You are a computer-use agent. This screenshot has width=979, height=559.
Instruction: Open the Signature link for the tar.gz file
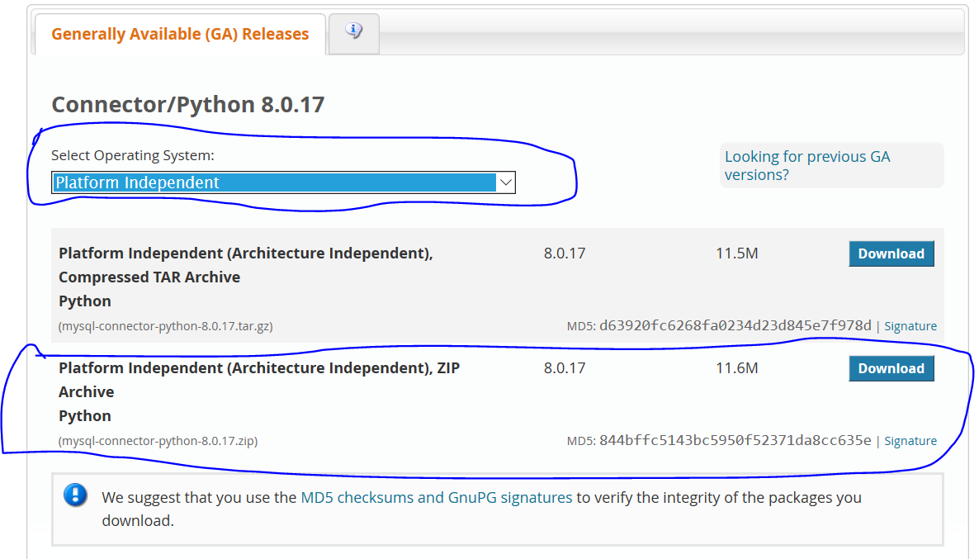tap(910, 326)
